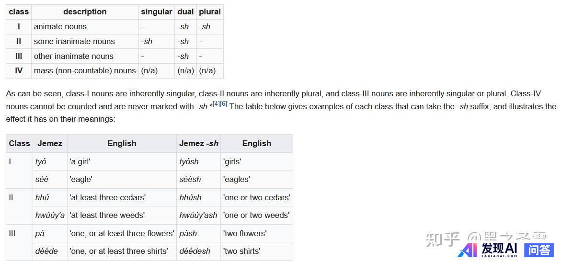This screenshot has height=262, width=561.
Task: Click the Jemez word tyósh
Action: tap(189, 162)
